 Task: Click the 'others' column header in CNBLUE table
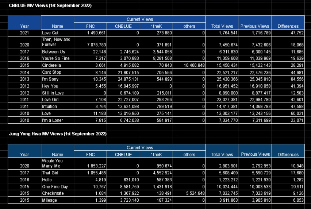point(189,26)
